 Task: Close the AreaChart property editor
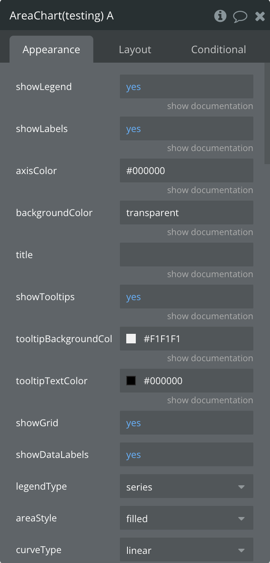tap(260, 16)
